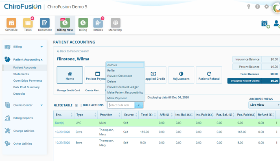Image resolution: width=280 pixels, height=161 pixels.
Task: Click the help question mark icon
Action: click(257, 7)
